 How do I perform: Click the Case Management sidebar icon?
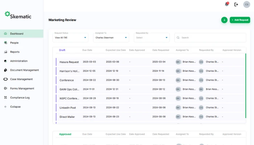click(5, 79)
